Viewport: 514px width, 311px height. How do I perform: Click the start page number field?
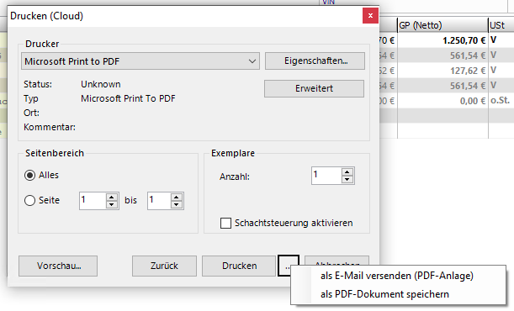(x=93, y=200)
